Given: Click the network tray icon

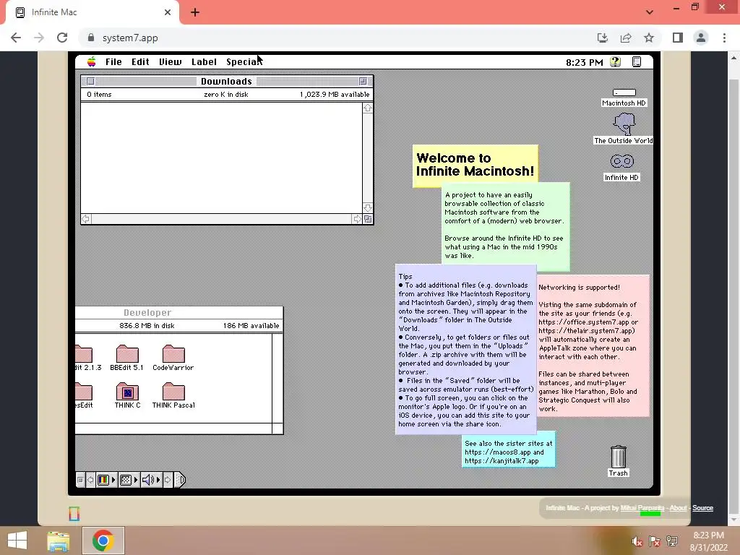Looking at the screenshot, I should 672,541.
